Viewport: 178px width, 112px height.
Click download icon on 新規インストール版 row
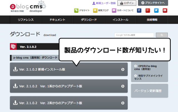click(15, 69)
